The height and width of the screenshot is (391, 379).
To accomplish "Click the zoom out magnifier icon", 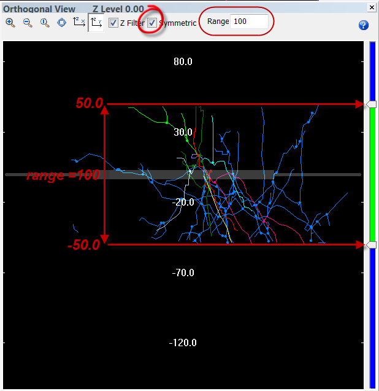I will tap(28, 23).
